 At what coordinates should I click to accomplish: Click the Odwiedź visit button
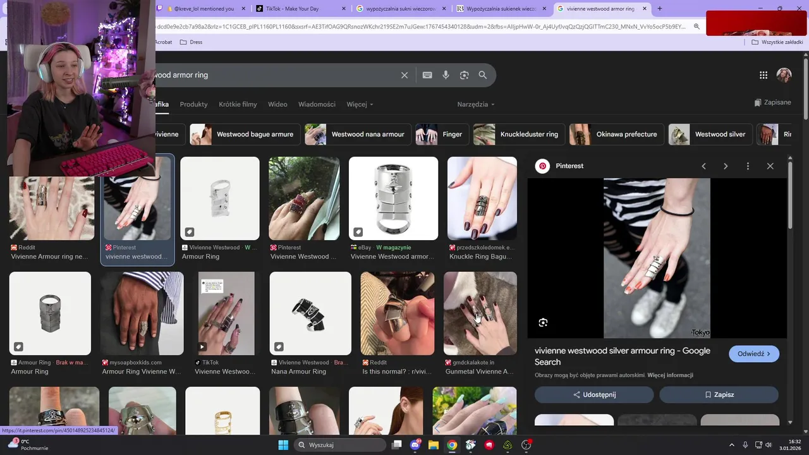(x=754, y=354)
